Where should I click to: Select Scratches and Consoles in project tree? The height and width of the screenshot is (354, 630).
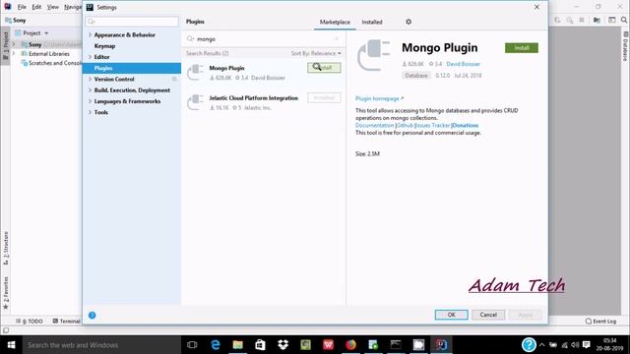[51, 63]
